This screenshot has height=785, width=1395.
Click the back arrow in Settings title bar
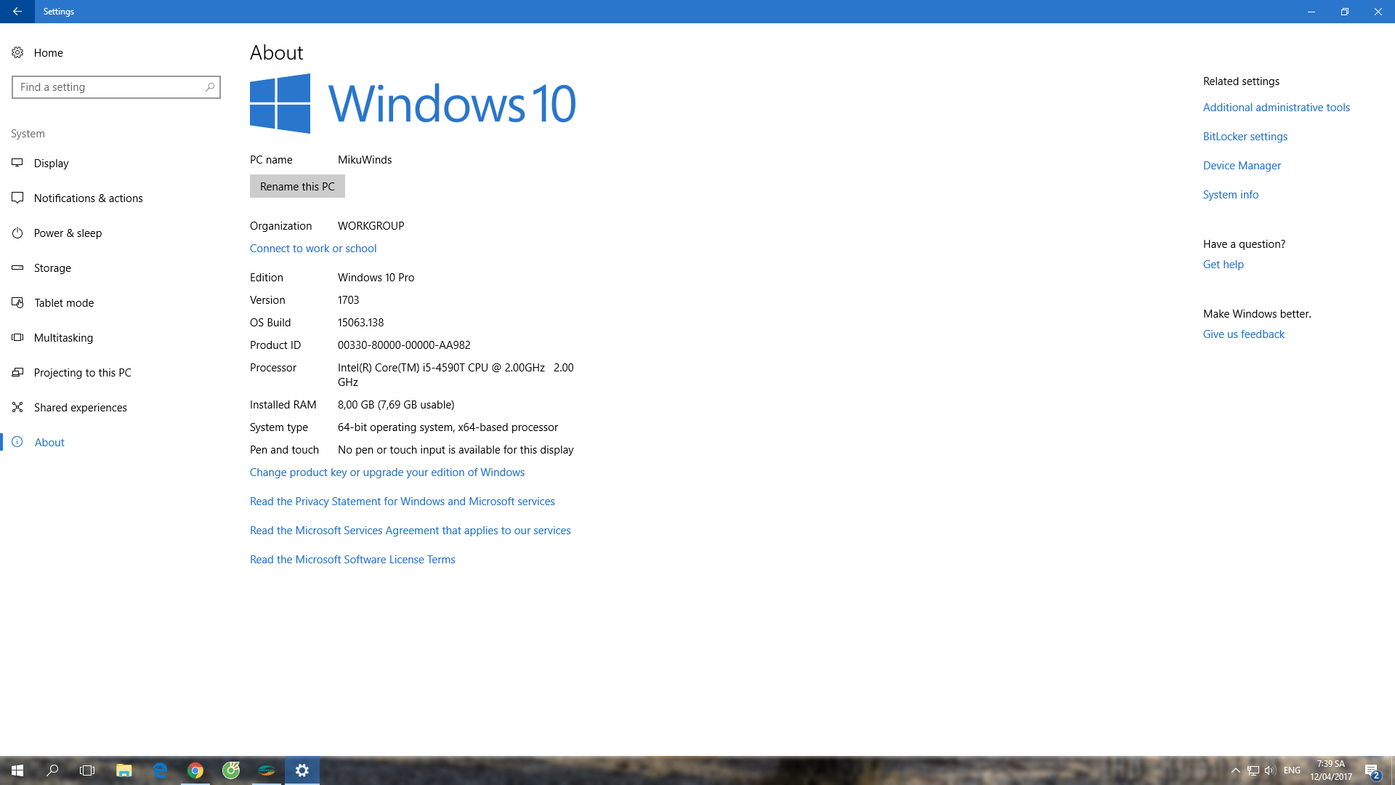coord(17,12)
